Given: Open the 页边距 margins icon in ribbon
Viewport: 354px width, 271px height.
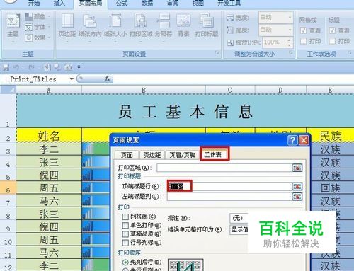Looking at the screenshot, I should click(x=67, y=21).
